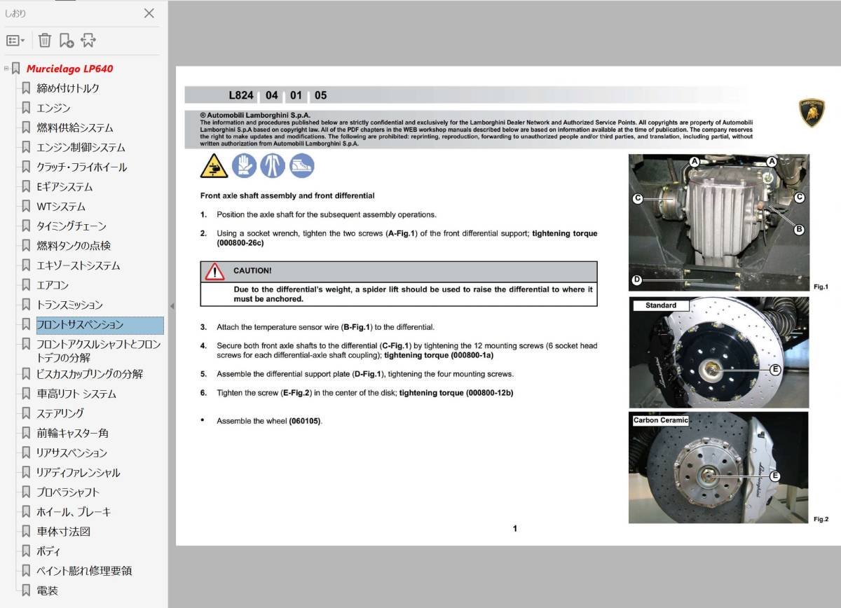Click the L824 code in the page header
The height and width of the screenshot is (608, 841).
coord(241,95)
